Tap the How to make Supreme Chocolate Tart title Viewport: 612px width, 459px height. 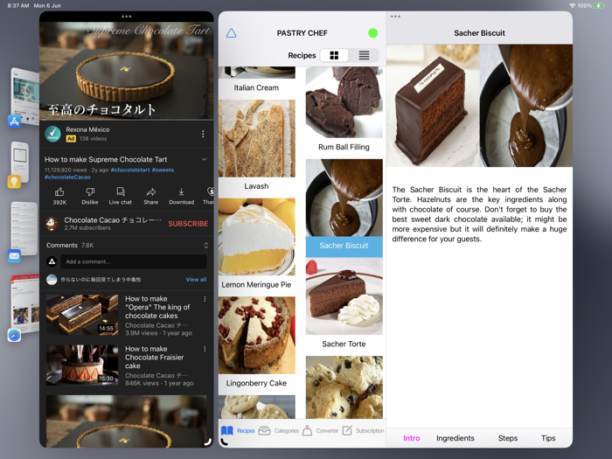point(106,159)
